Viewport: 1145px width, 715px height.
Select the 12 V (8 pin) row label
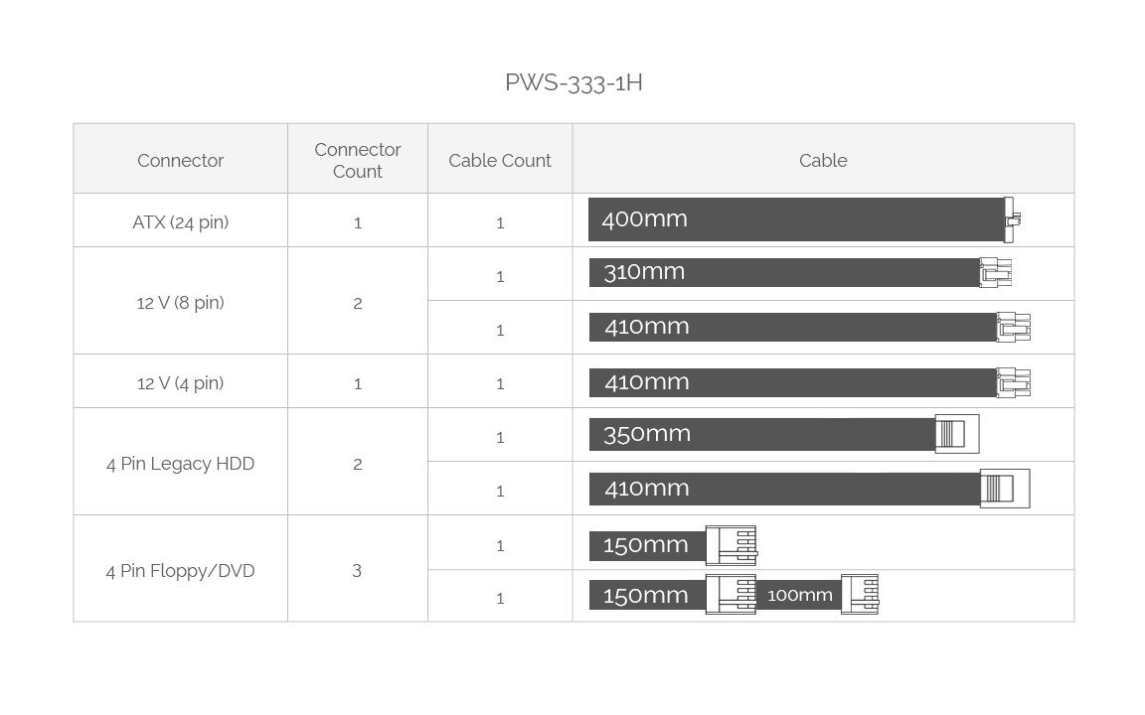(180, 303)
